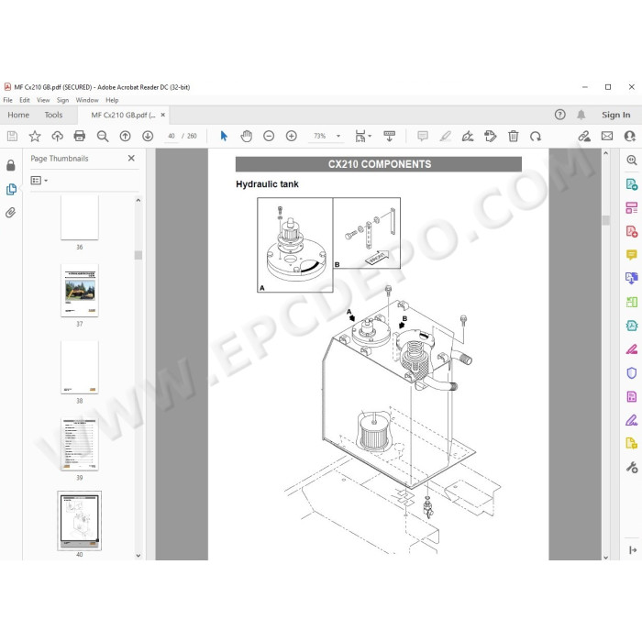Viewport: 642px width, 642px height.
Task: Click the thumbnails panel scroll down arrow
Action: (x=138, y=556)
